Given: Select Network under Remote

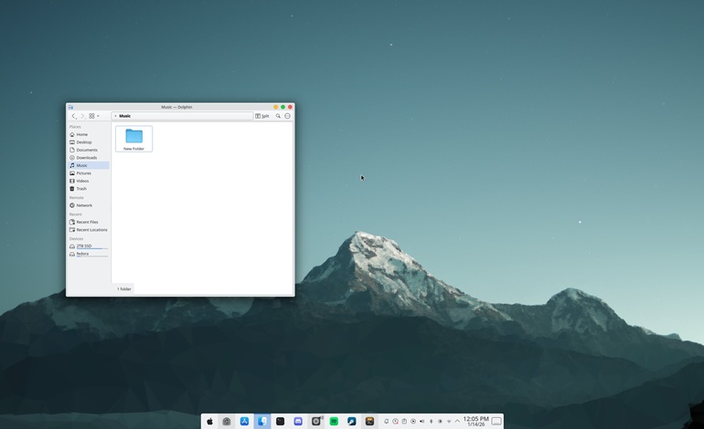Looking at the screenshot, I should pyautogui.click(x=84, y=205).
